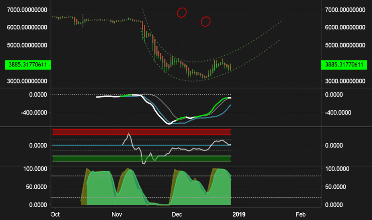372x220 pixels.
Task: Click the Dec label on time axis
Action: 177,214
